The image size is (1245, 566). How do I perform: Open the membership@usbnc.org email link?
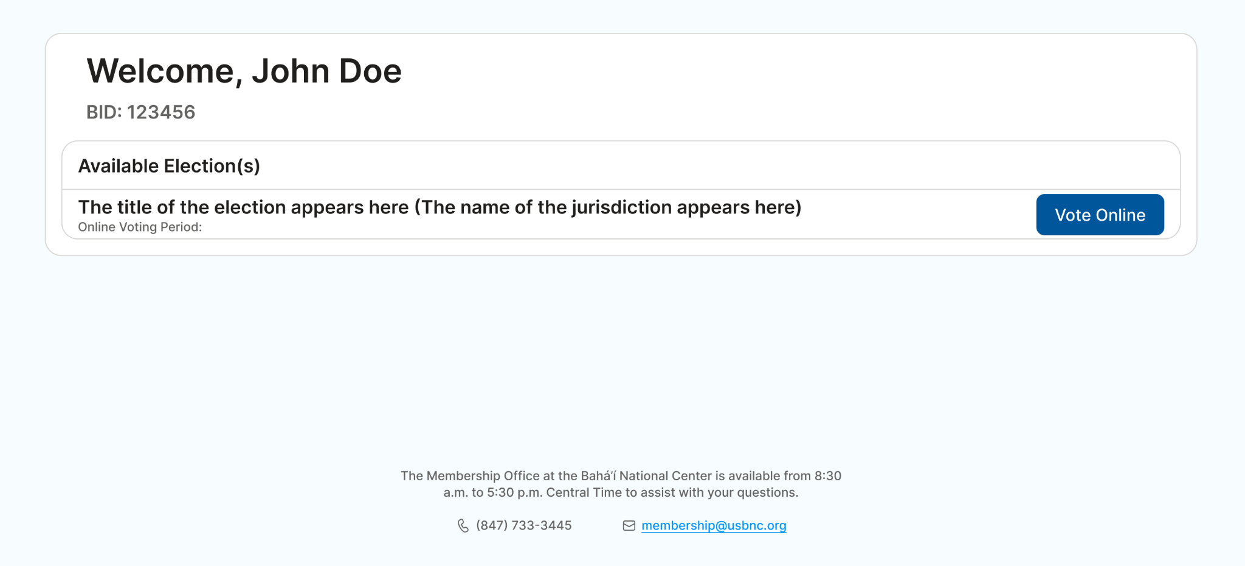click(714, 525)
